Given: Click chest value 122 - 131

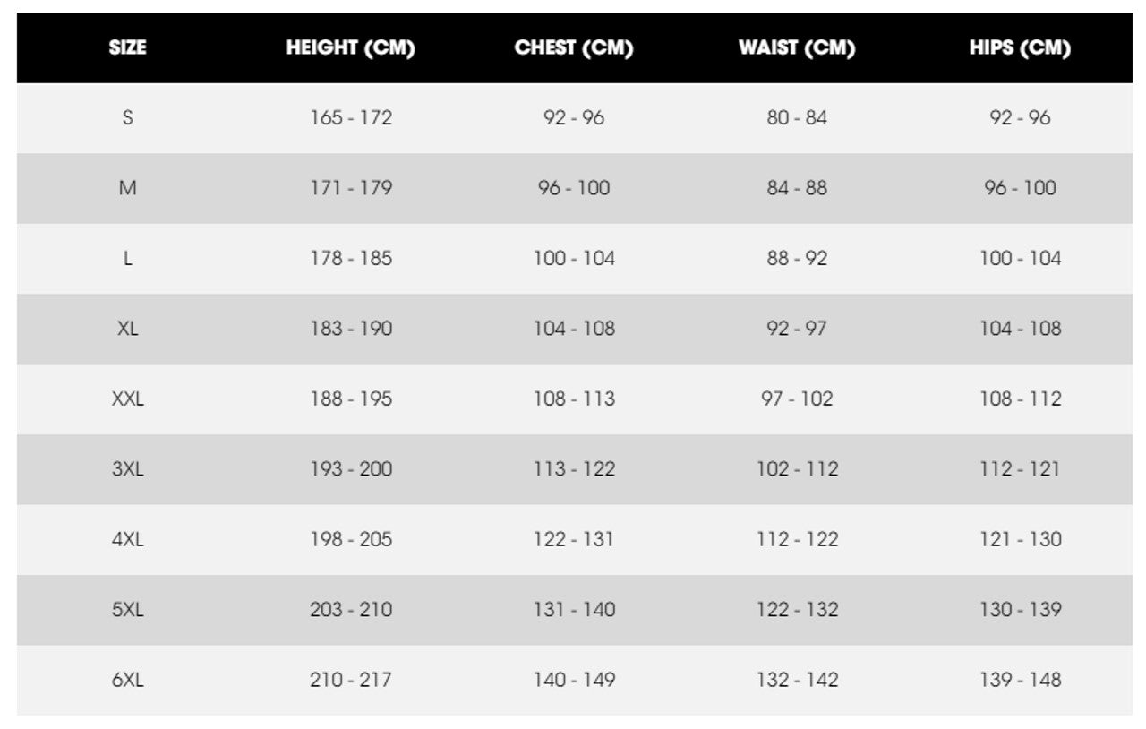Looking at the screenshot, I should [574, 539].
